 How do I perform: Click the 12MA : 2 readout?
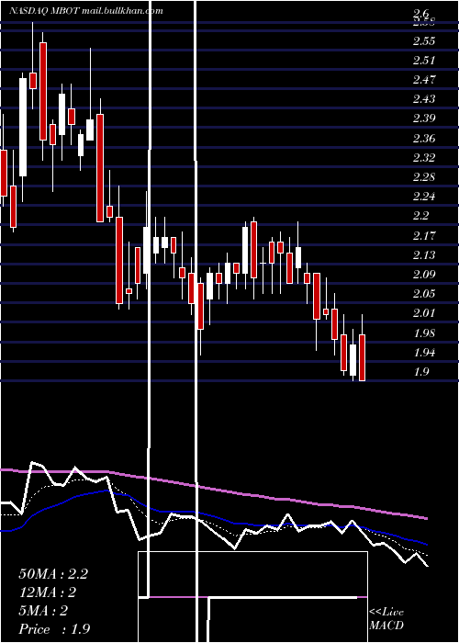click(x=48, y=592)
